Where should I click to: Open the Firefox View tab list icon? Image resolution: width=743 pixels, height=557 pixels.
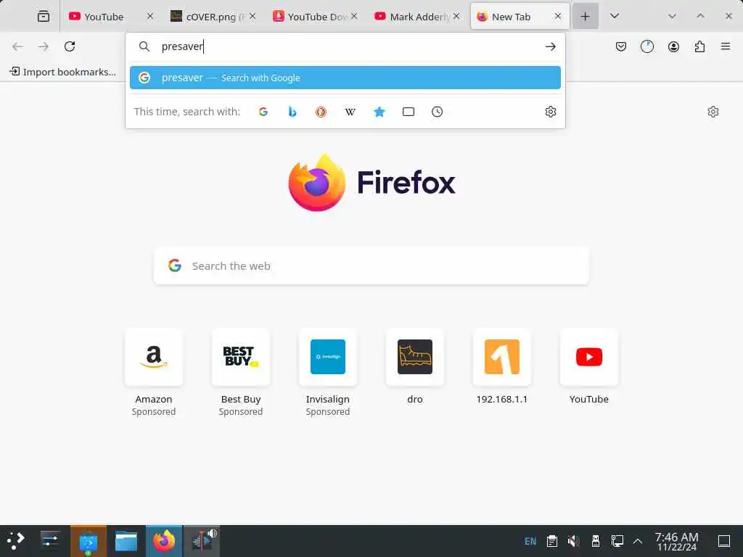43,17
